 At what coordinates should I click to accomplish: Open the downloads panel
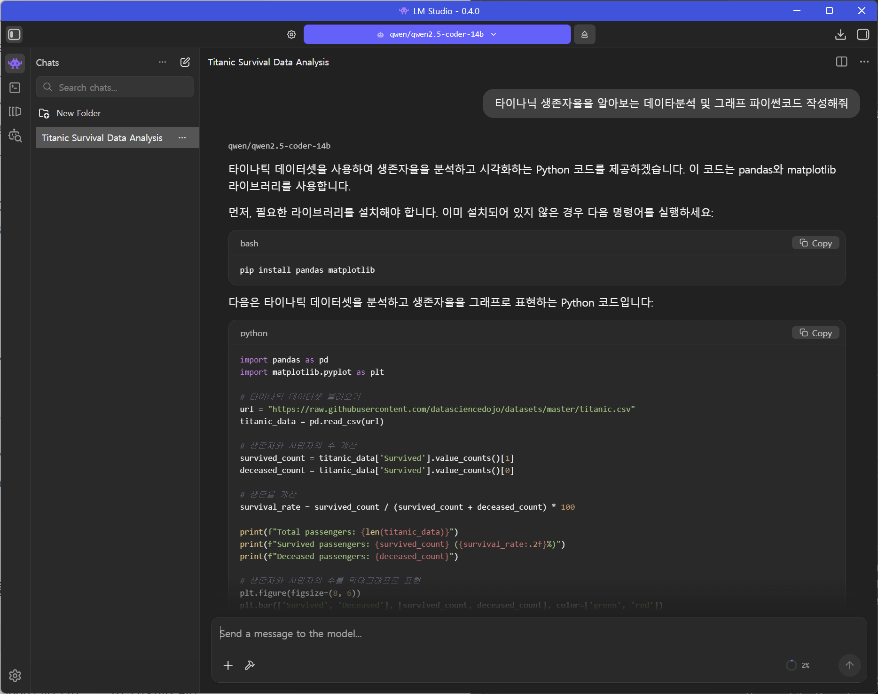[840, 34]
